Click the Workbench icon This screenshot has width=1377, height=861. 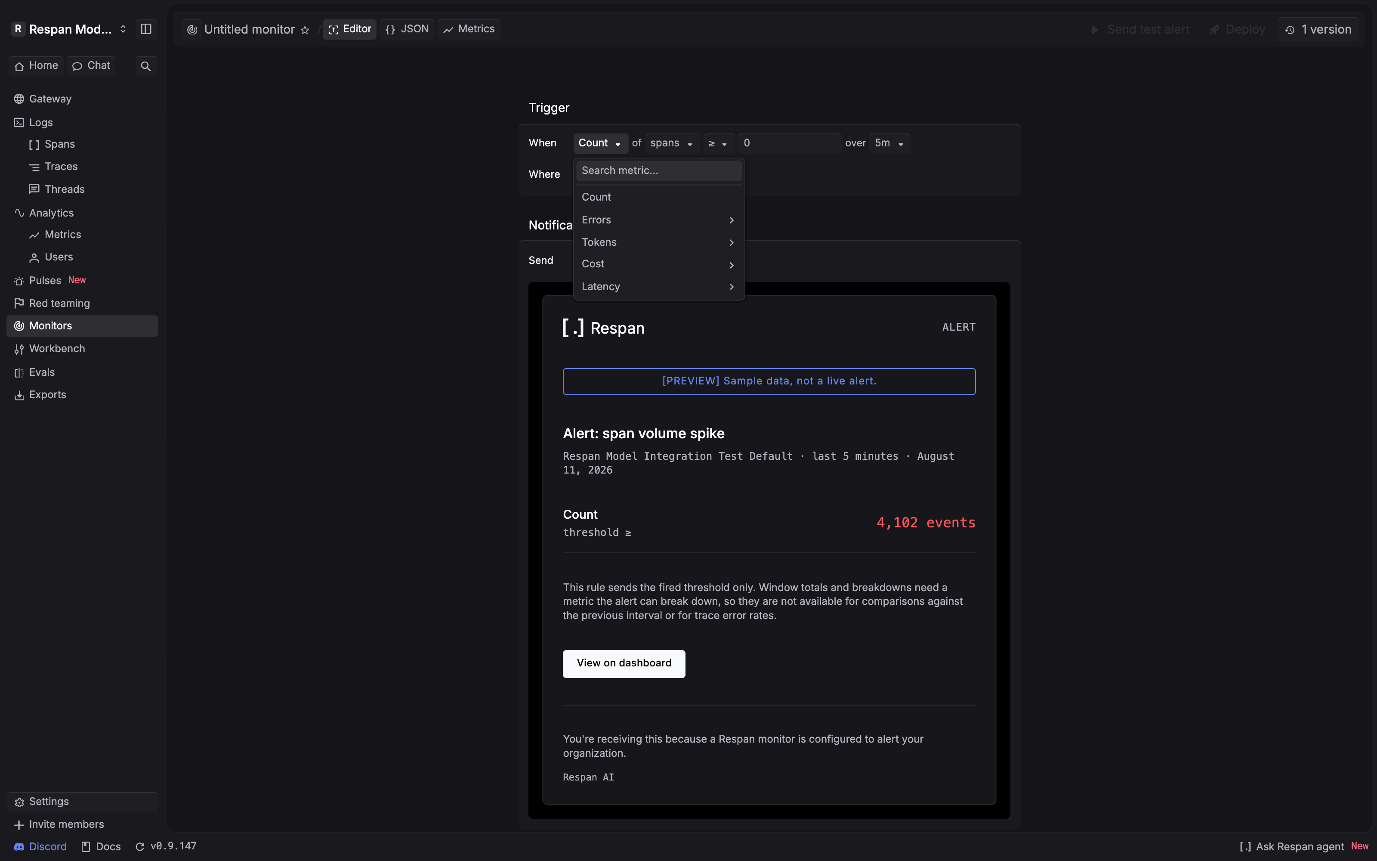click(19, 349)
